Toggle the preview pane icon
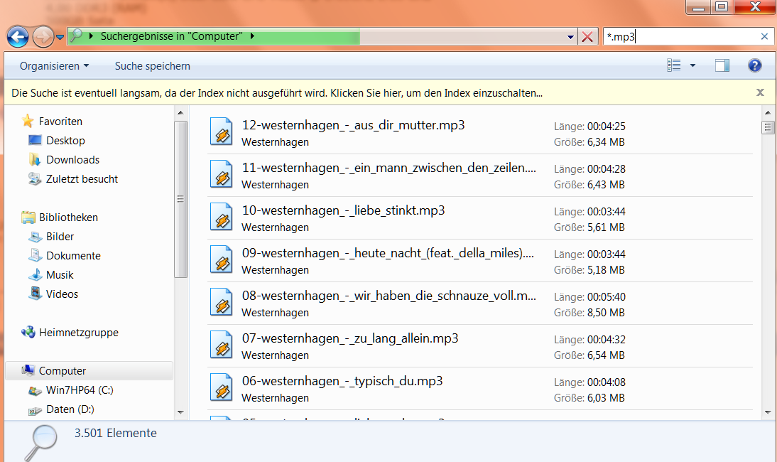Viewport: 777px width, 462px height. point(722,65)
